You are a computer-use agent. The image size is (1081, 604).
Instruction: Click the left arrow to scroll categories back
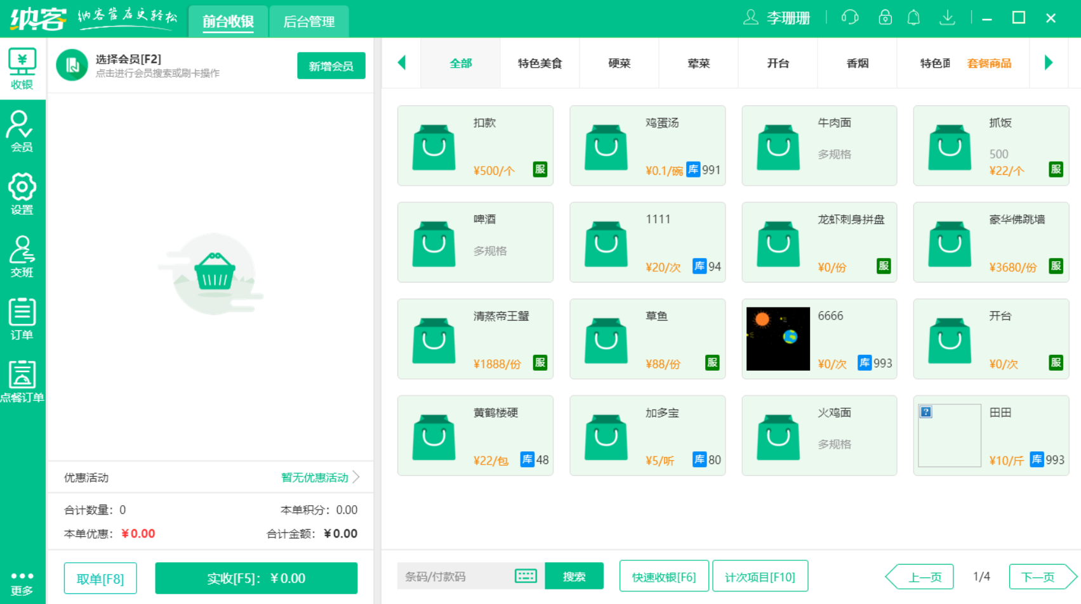[x=401, y=63]
